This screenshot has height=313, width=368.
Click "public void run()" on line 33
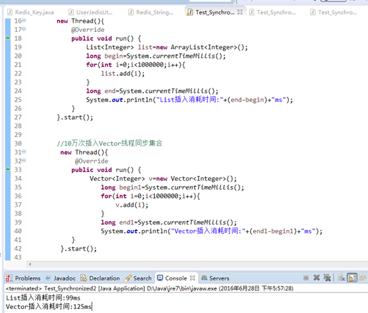tap(102, 169)
